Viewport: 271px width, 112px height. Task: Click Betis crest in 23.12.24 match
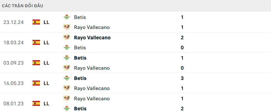66,17
